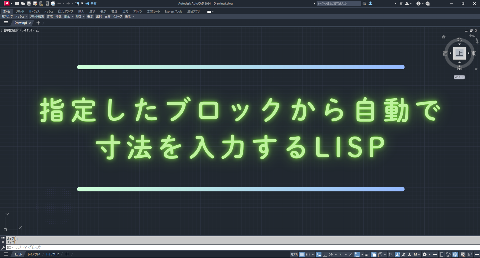Toggle the drawing grid display
The height and width of the screenshot is (258, 480).
302,254
